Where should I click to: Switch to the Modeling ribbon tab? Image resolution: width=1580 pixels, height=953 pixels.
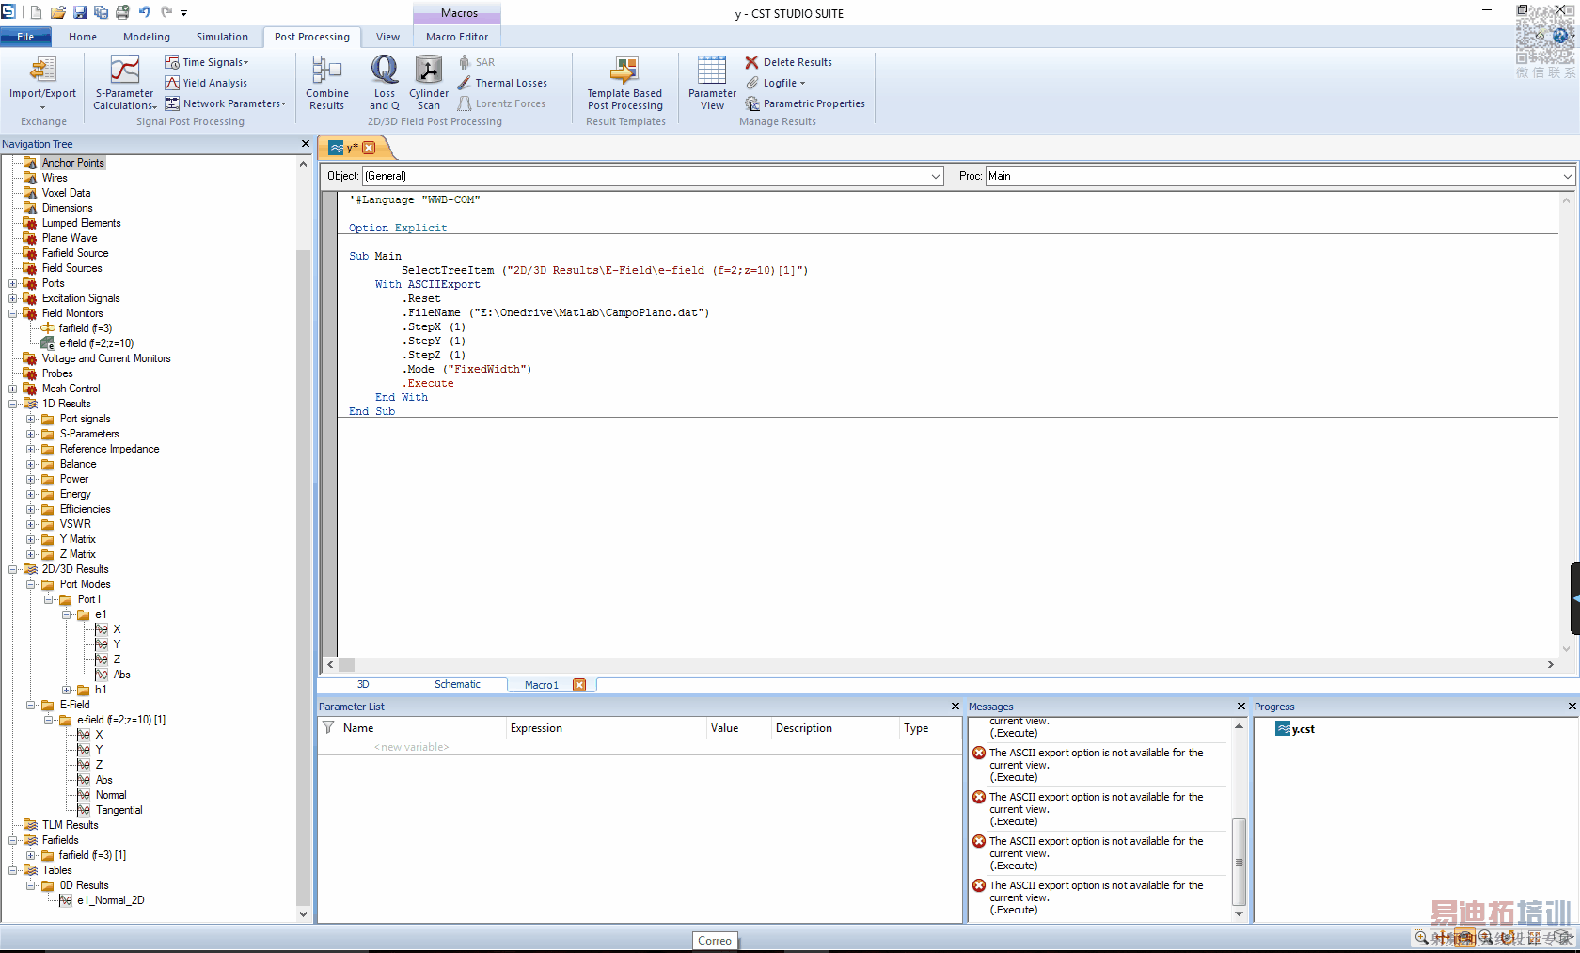(147, 37)
